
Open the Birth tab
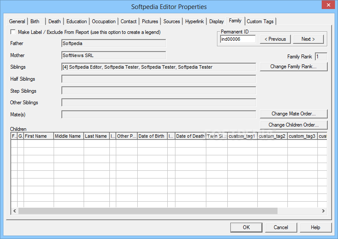pyautogui.click(x=36, y=21)
